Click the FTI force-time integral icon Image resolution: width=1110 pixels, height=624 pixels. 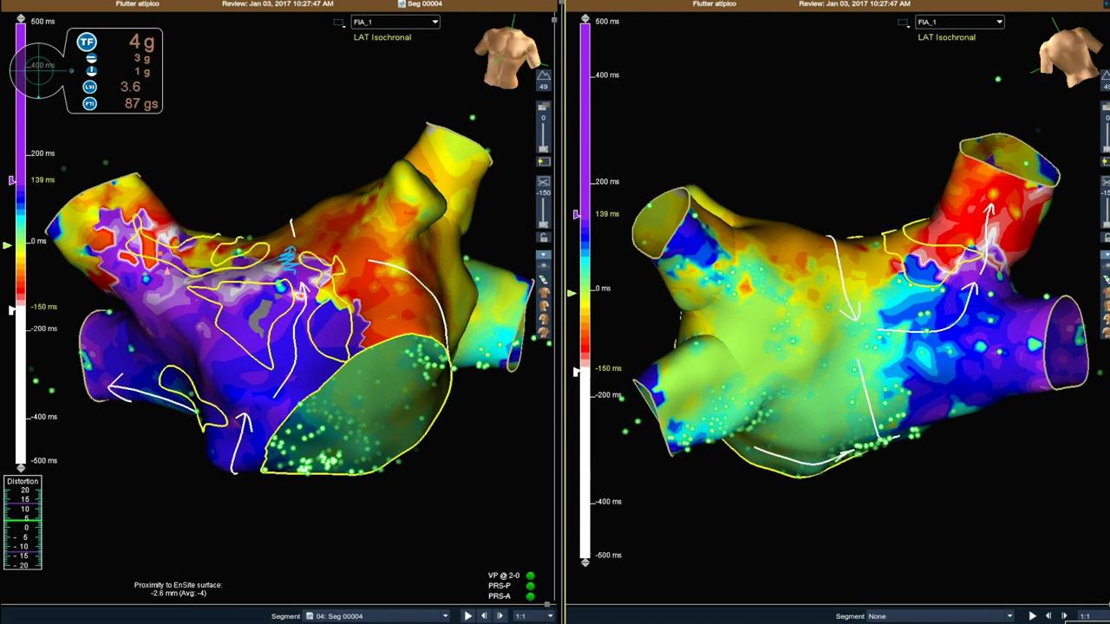[x=89, y=103]
